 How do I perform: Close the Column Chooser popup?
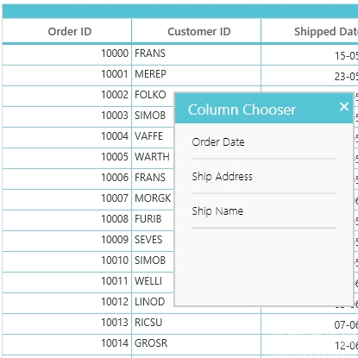click(344, 107)
